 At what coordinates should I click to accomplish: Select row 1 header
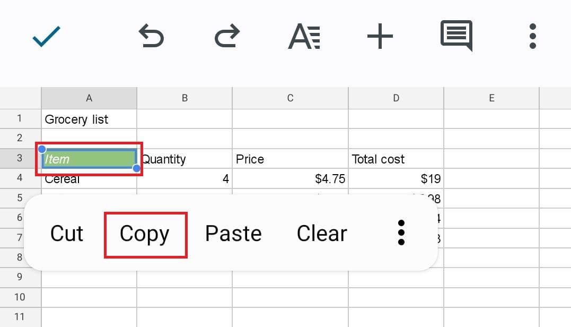[x=20, y=119]
